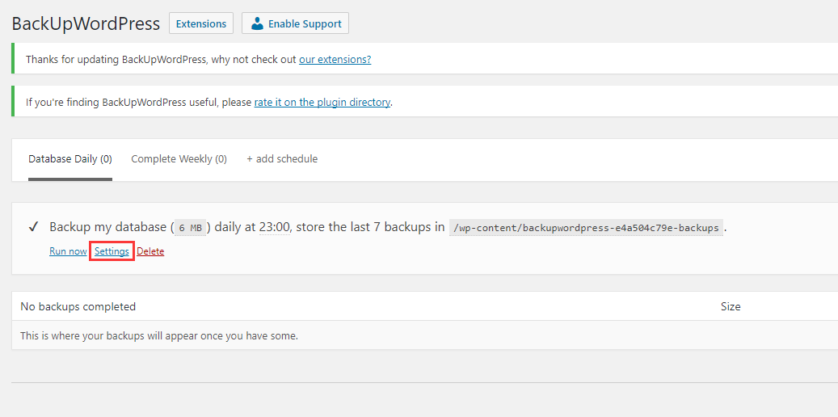Delete the database backup schedule
The height and width of the screenshot is (417, 838).
tap(150, 251)
